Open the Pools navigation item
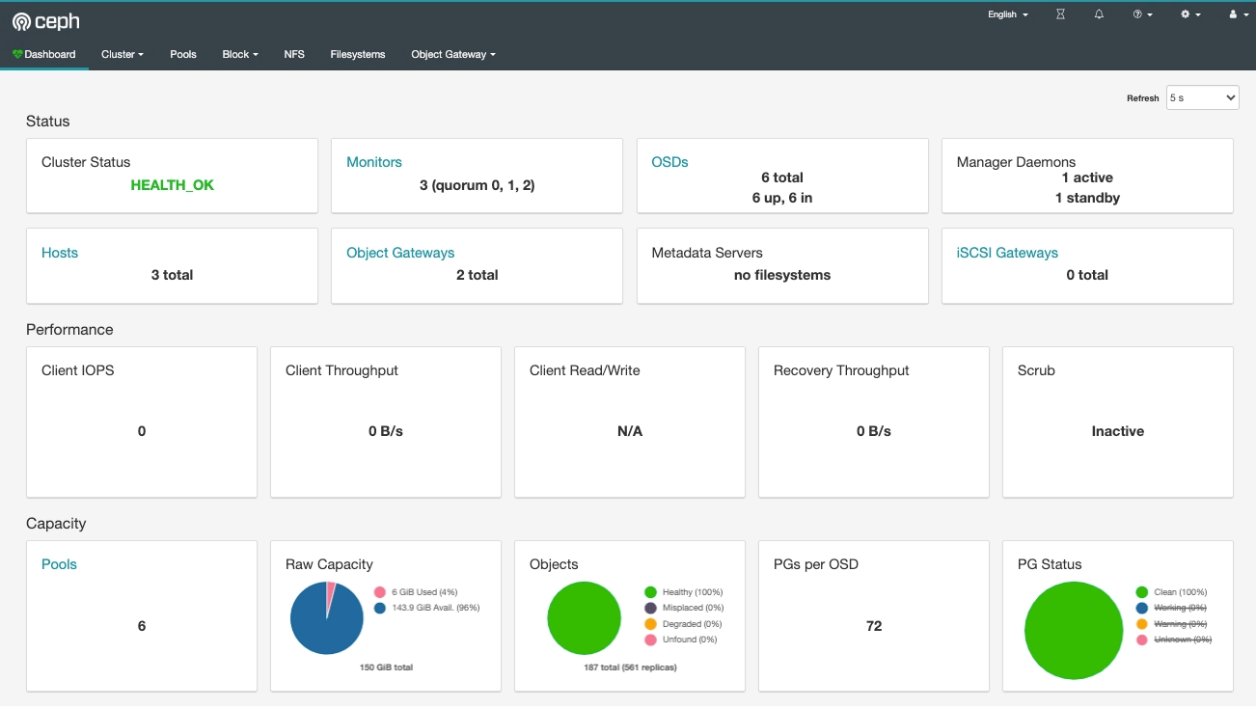 [183, 54]
